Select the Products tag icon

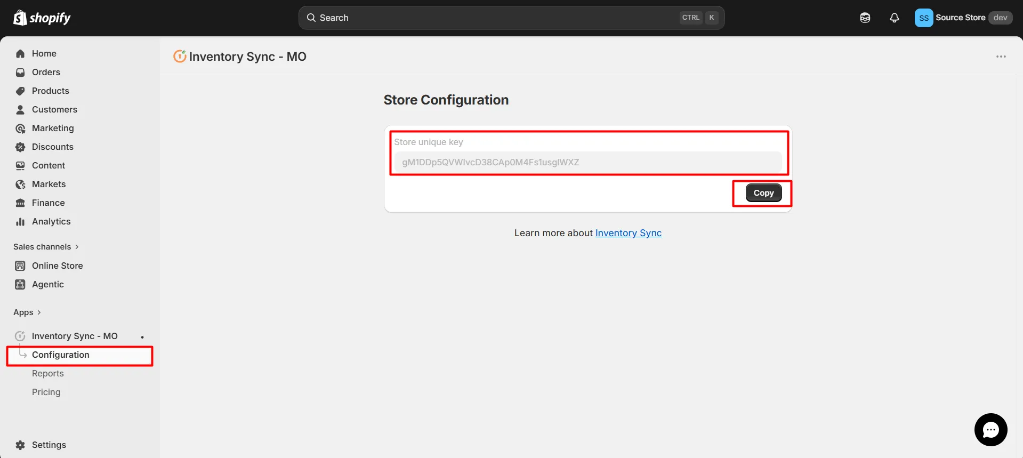coord(20,91)
